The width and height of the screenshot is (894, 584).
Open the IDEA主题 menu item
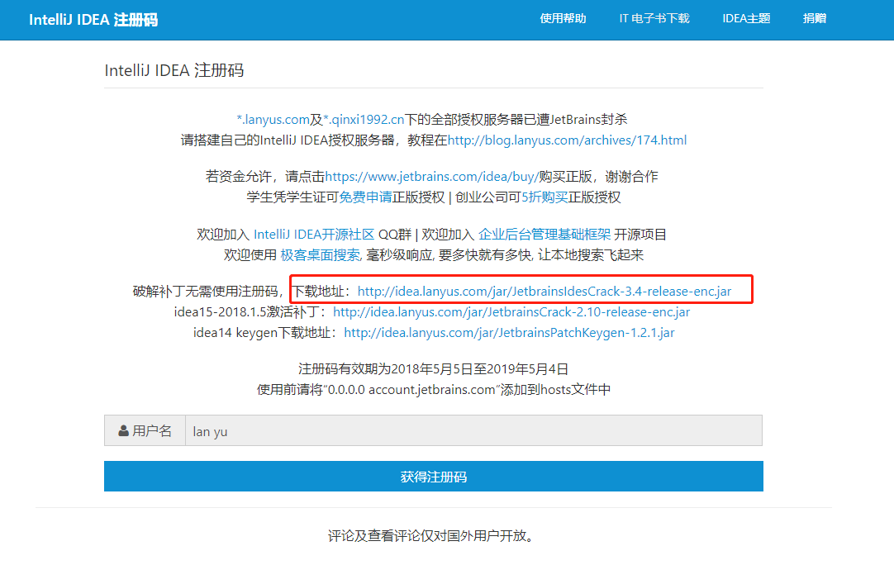click(746, 19)
